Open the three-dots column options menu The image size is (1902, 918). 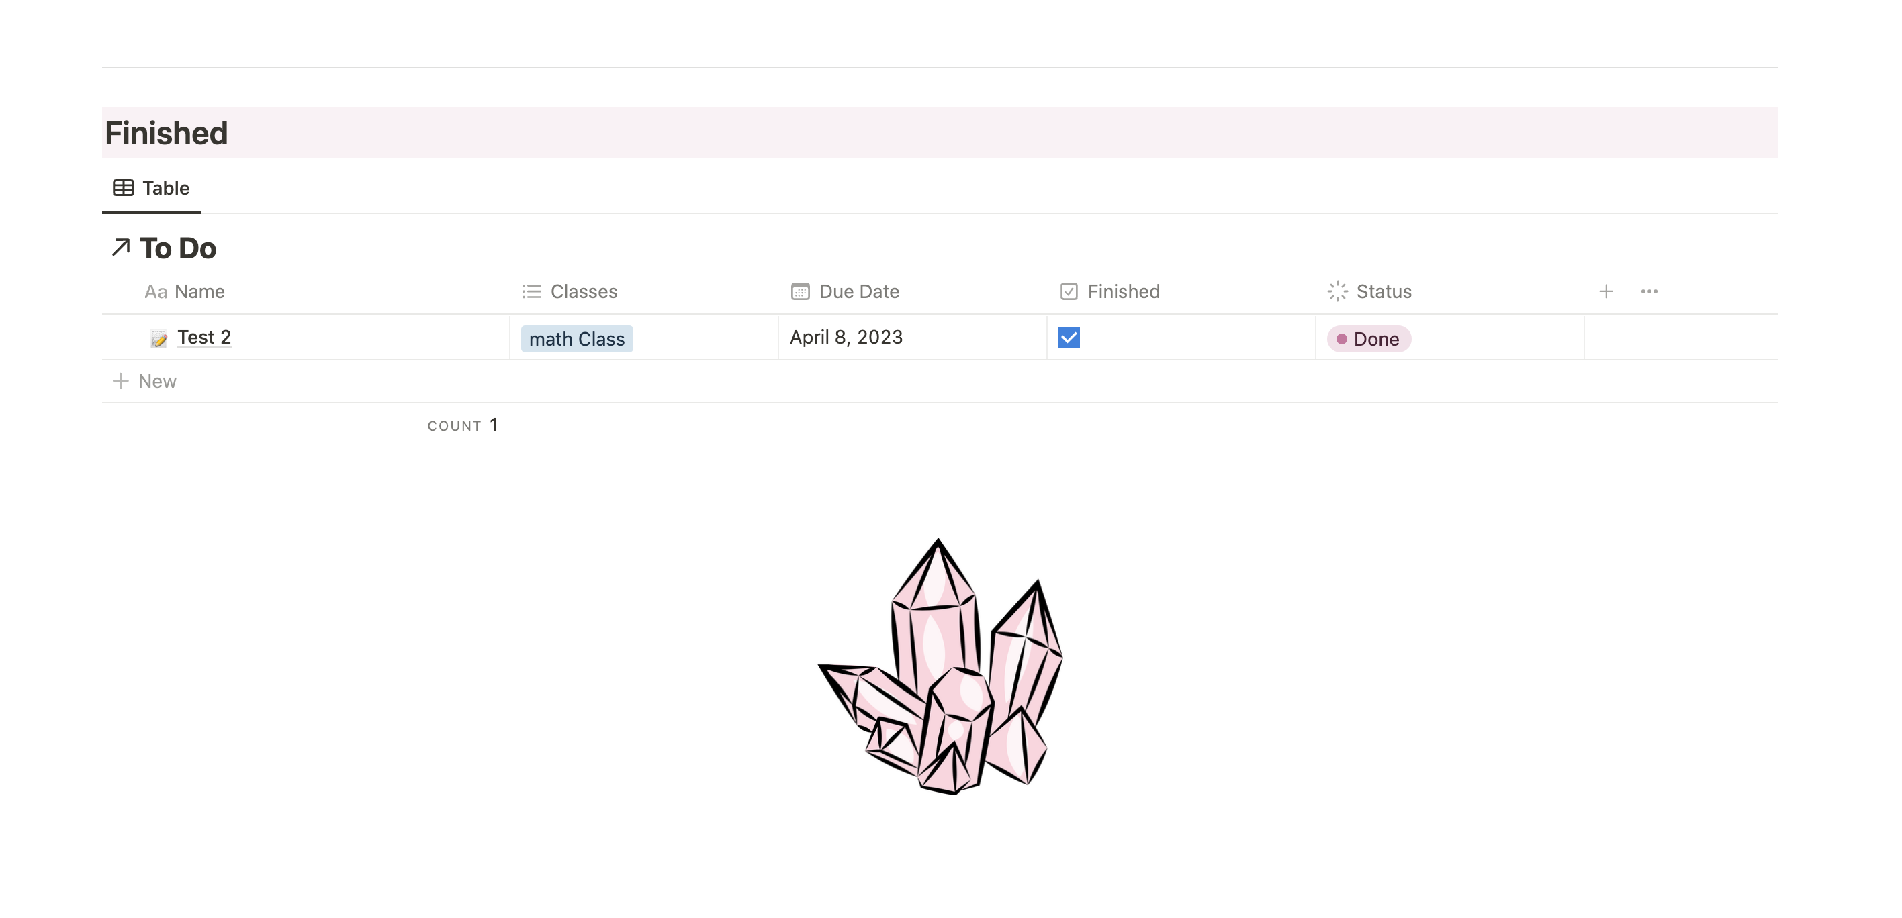pos(1649,291)
